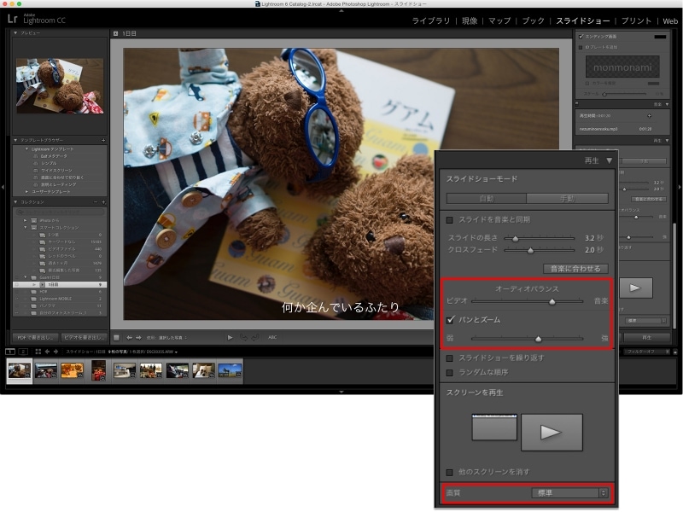Enable スライドショーを繰り返す checkbox

(x=450, y=358)
